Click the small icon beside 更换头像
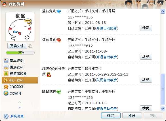This screenshot has height=121, width=166. coord(30,46)
